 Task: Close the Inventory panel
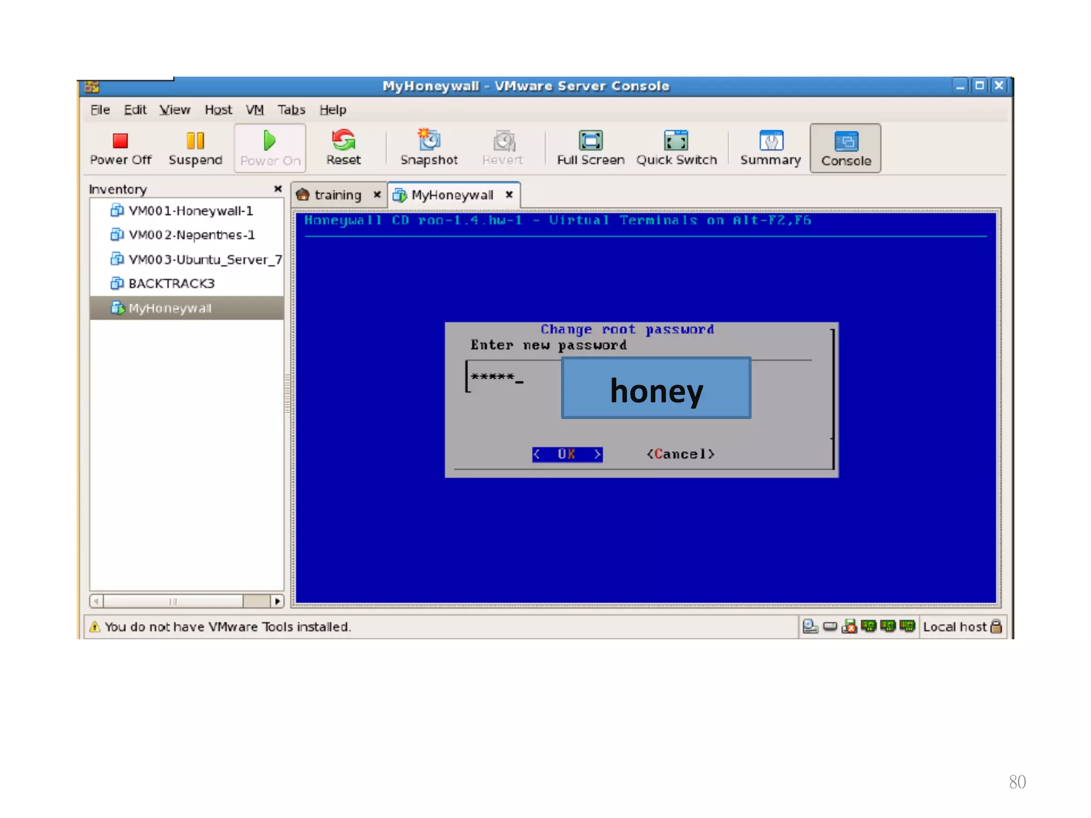[x=278, y=189]
